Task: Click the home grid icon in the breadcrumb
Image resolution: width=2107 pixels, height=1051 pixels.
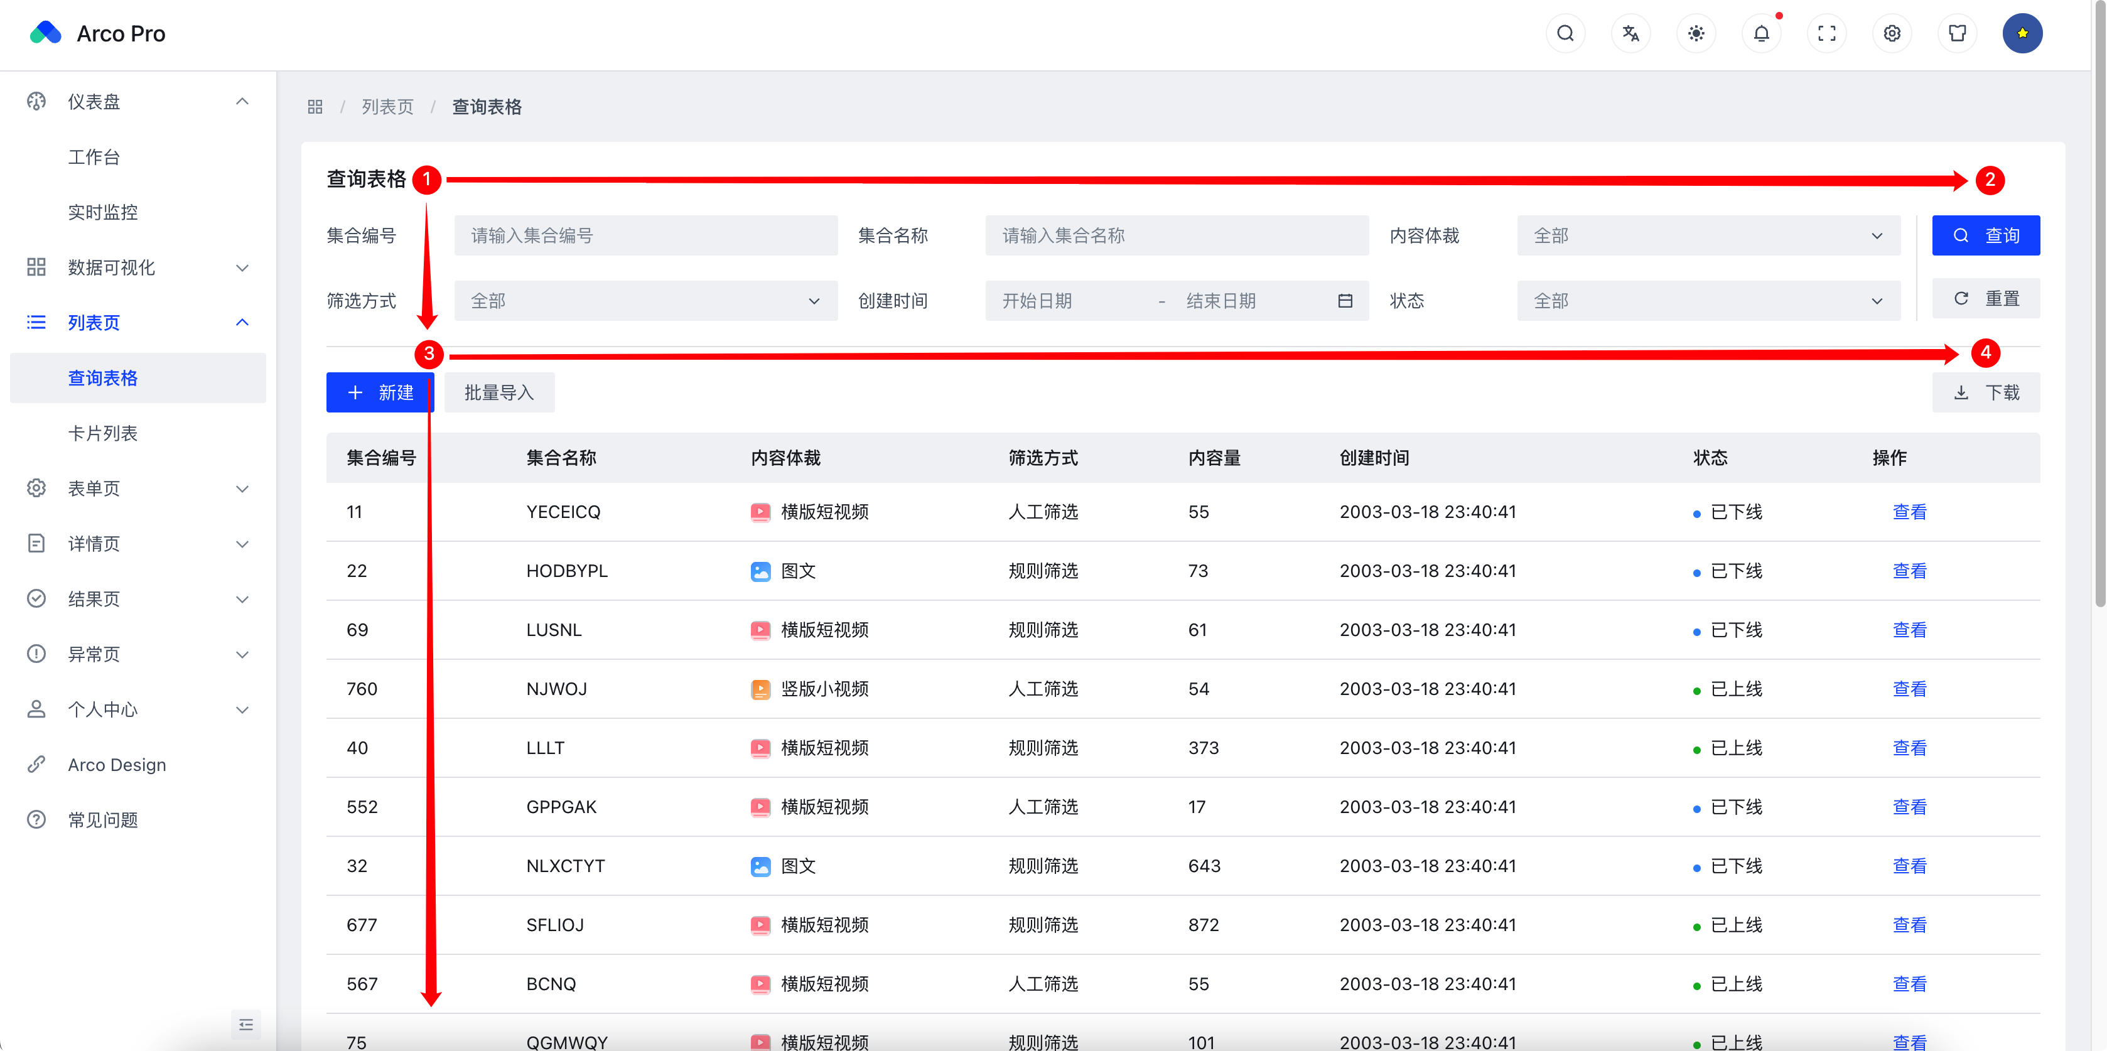Action: (315, 106)
